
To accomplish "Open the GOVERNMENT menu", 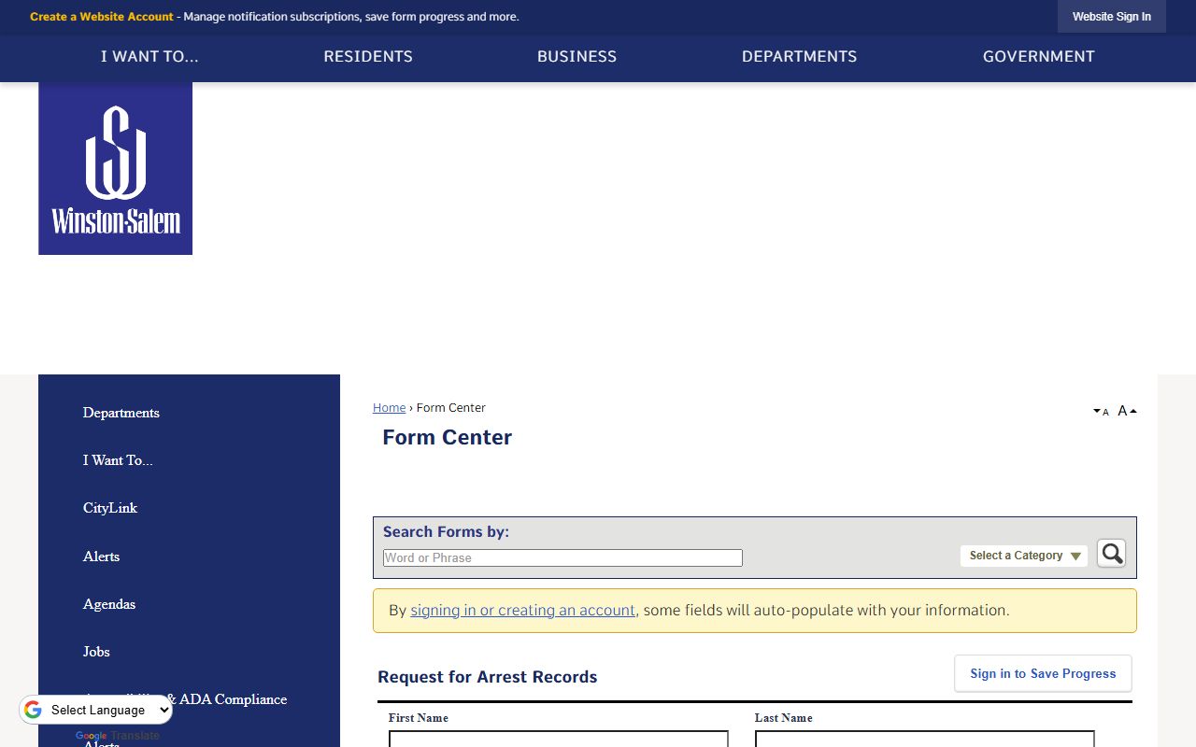I will click(x=1038, y=56).
